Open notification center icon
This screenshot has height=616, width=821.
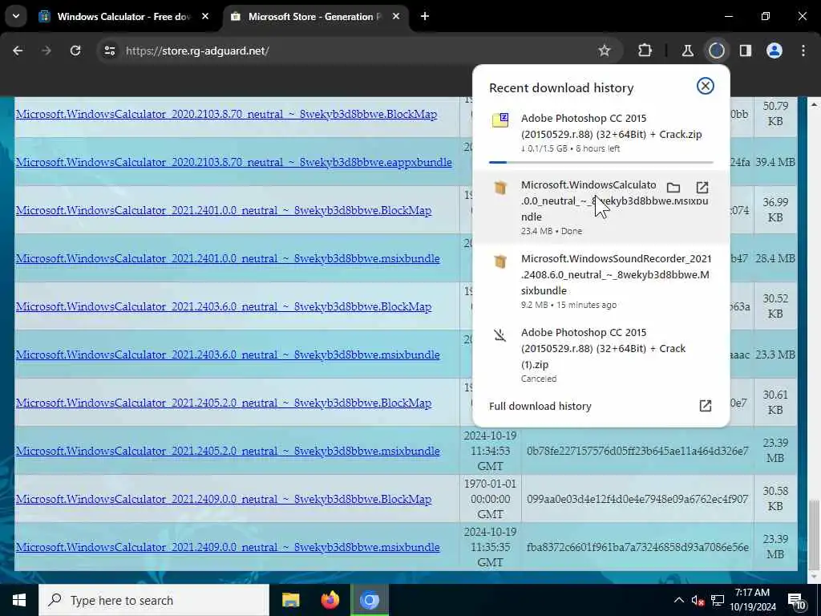[x=796, y=601]
